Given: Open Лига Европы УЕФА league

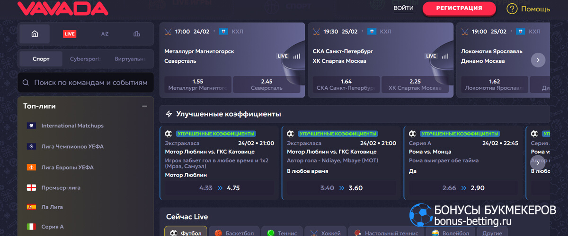Looking at the screenshot, I should [68, 167].
